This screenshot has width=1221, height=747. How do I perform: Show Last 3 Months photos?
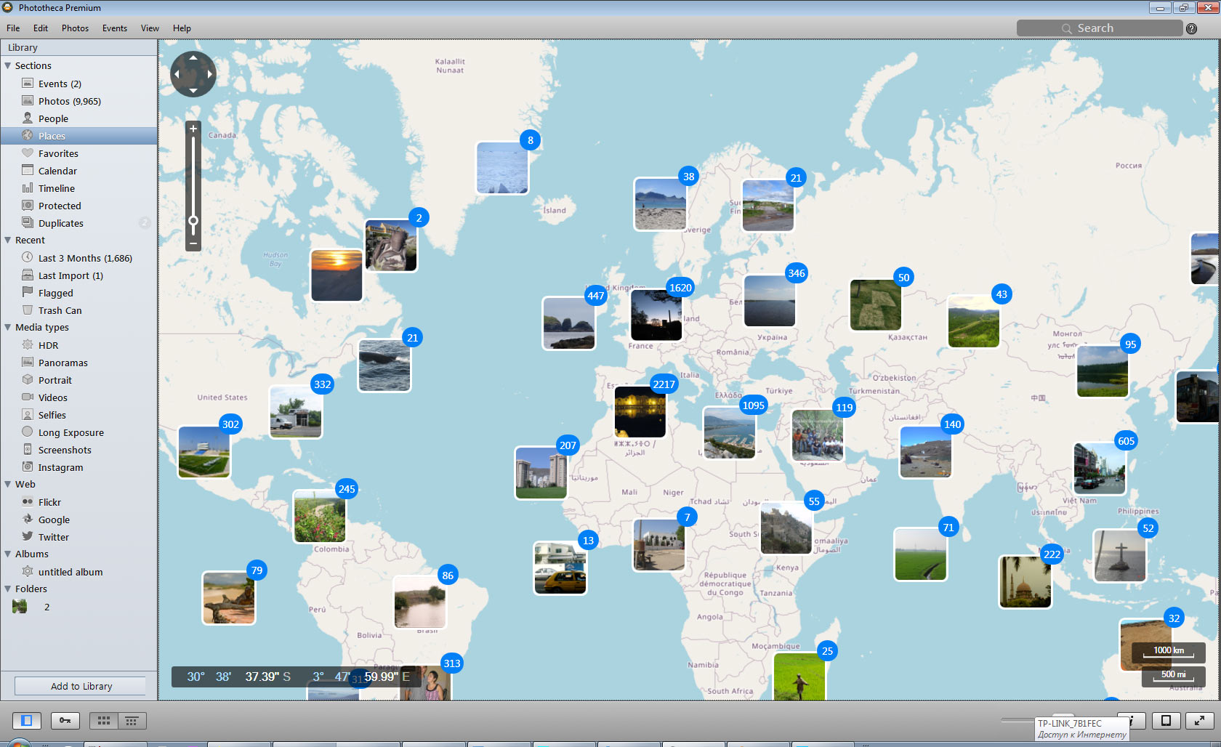click(78, 258)
